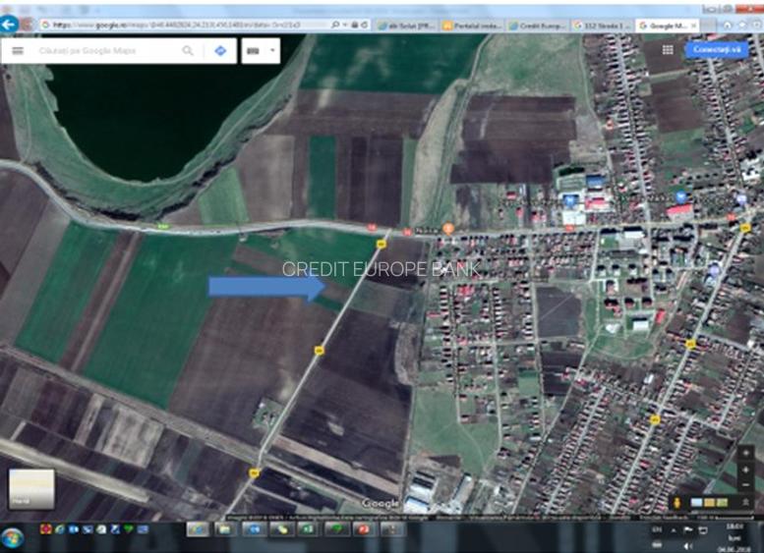
Task: Select the green imagery thumbnail
Action: click(x=722, y=502)
